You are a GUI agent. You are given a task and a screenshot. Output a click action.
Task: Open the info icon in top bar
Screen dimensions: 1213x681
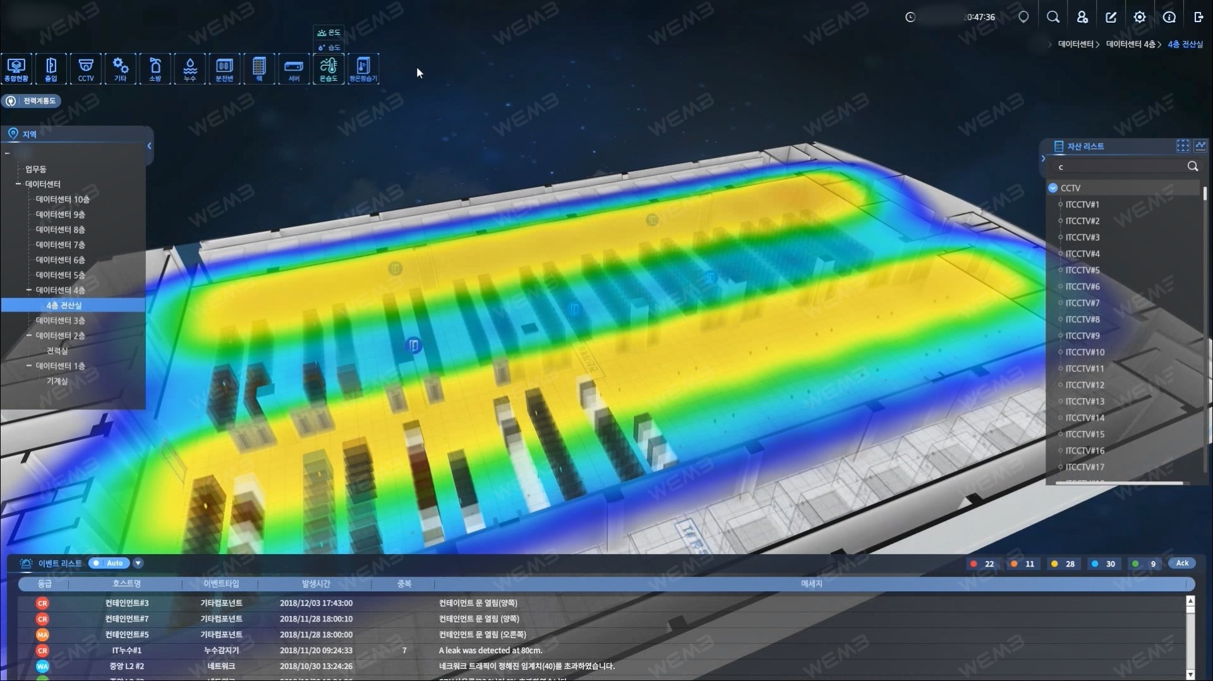pos(1169,17)
